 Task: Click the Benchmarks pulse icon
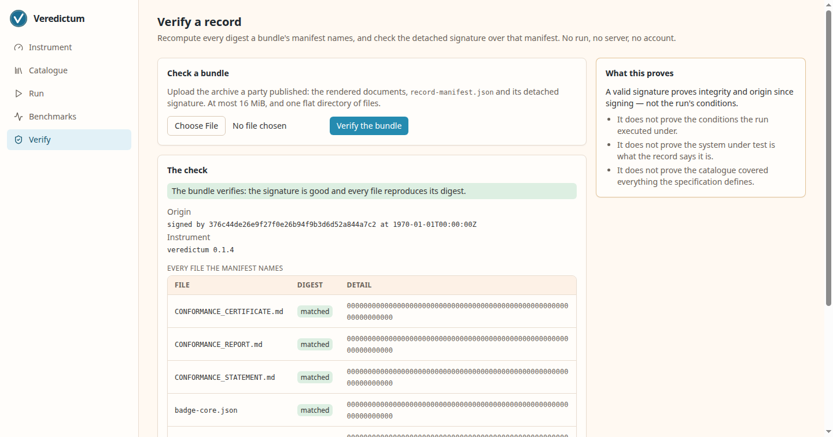[x=19, y=117]
